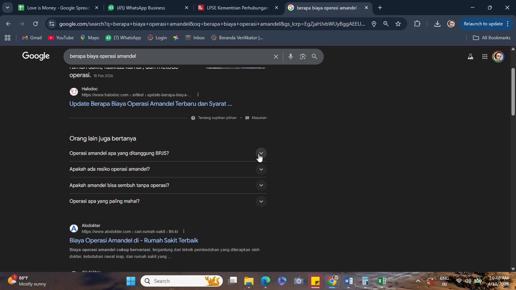The image size is (516, 290).
Task: Open Halodoc "Update Berapa Biaya Operasi Amandel" result
Action: (151, 104)
